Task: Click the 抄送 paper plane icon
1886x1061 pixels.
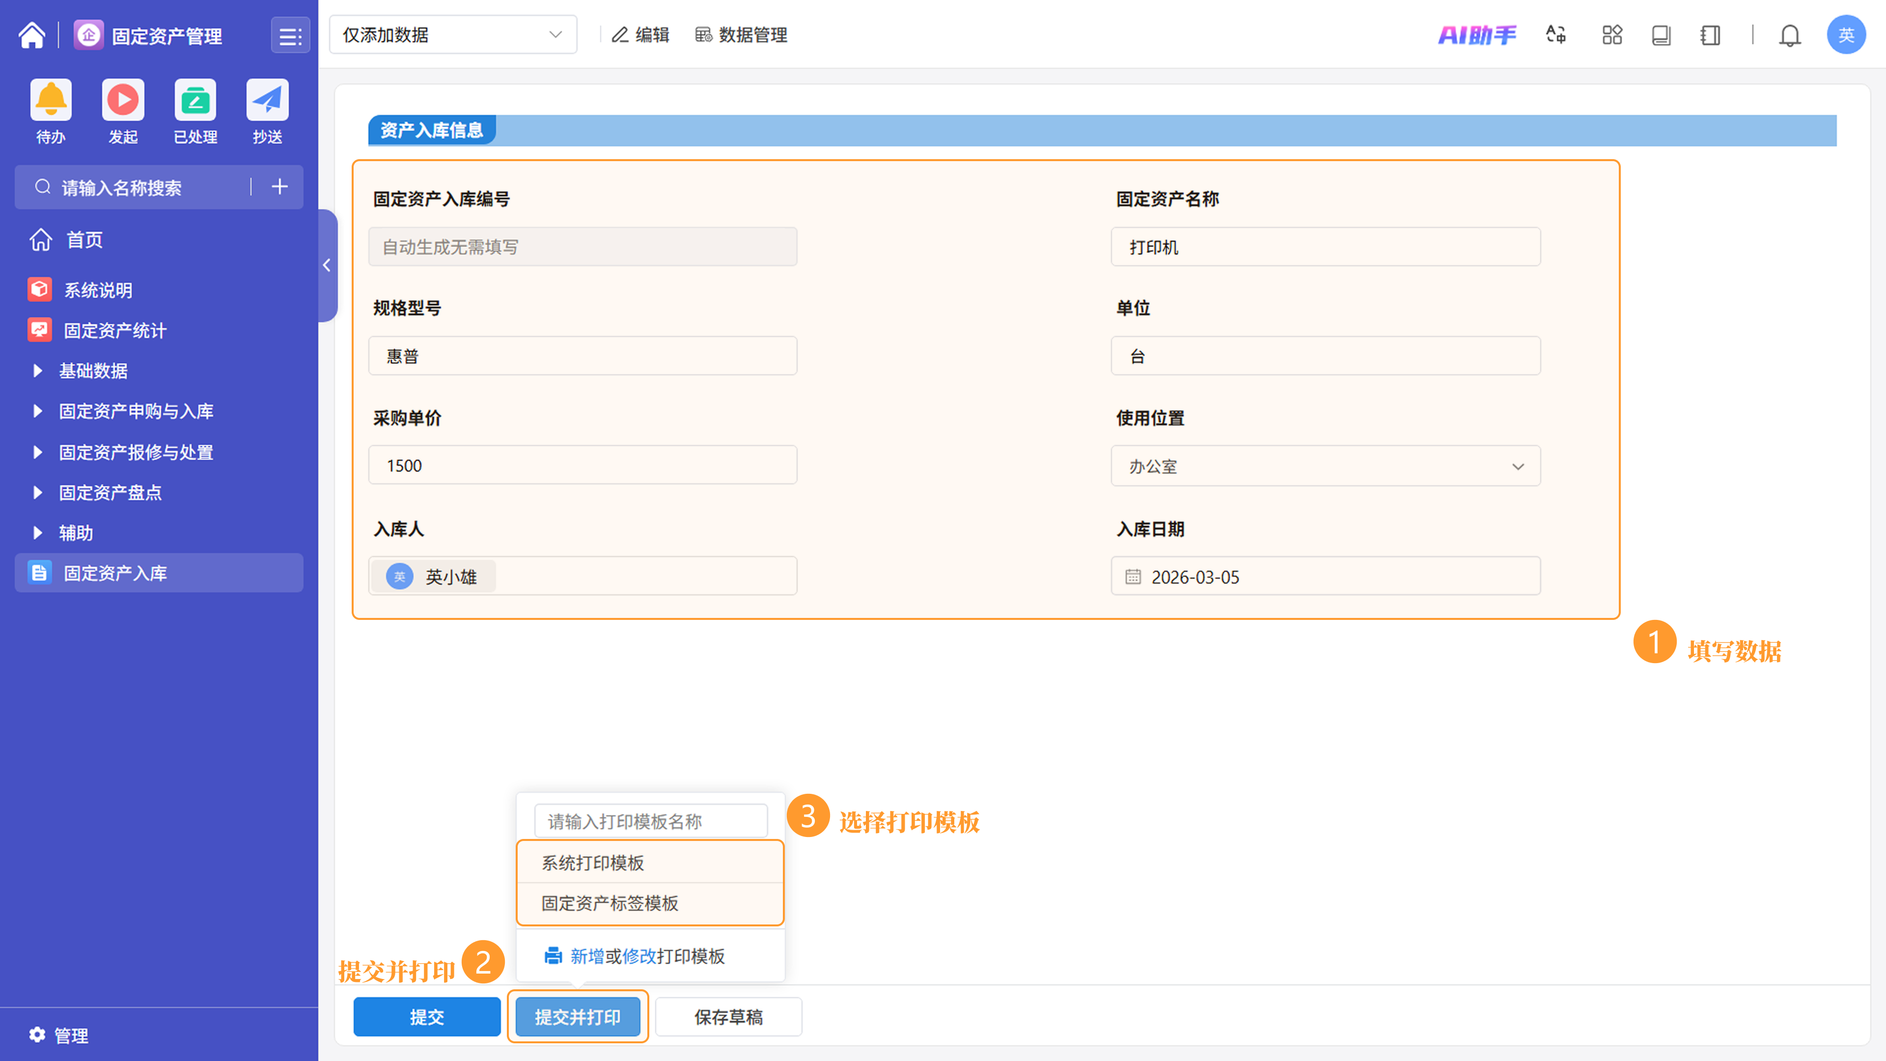Action: 267,100
